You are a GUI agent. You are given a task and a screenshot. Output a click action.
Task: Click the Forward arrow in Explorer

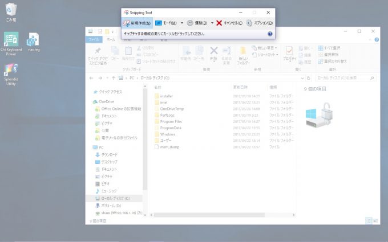tap(100, 78)
